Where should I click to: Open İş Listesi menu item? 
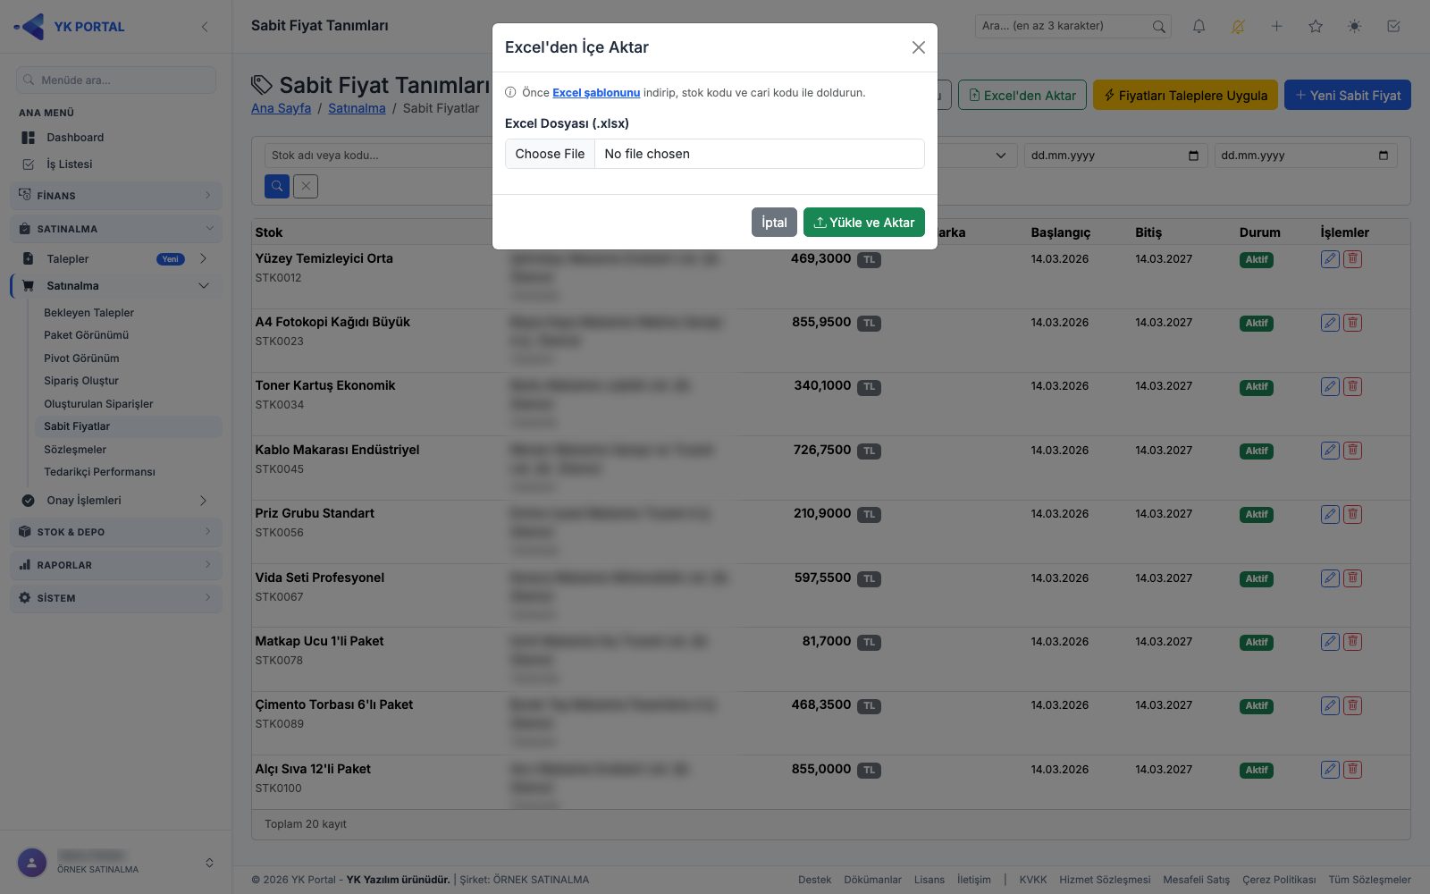click(116, 164)
